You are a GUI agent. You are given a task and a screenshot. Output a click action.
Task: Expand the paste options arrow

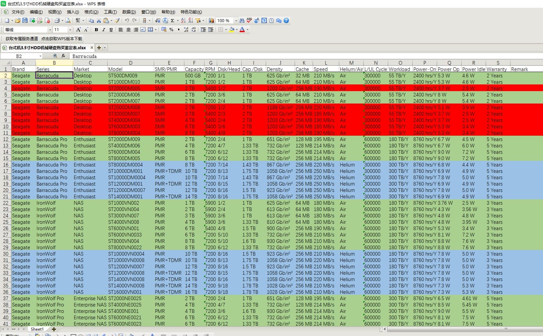coord(111,20)
